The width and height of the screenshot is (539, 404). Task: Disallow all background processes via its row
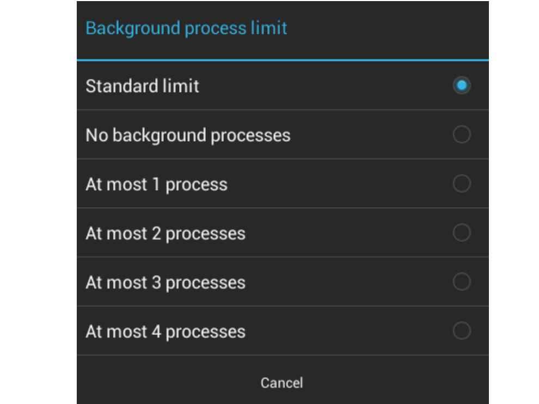[283, 135]
